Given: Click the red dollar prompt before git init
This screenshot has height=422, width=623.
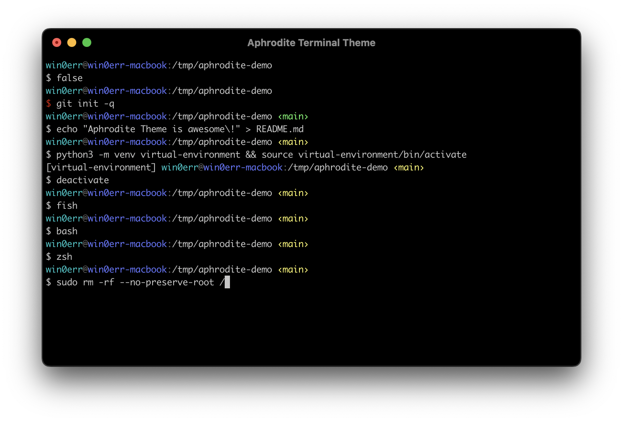Looking at the screenshot, I should (48, 103).
